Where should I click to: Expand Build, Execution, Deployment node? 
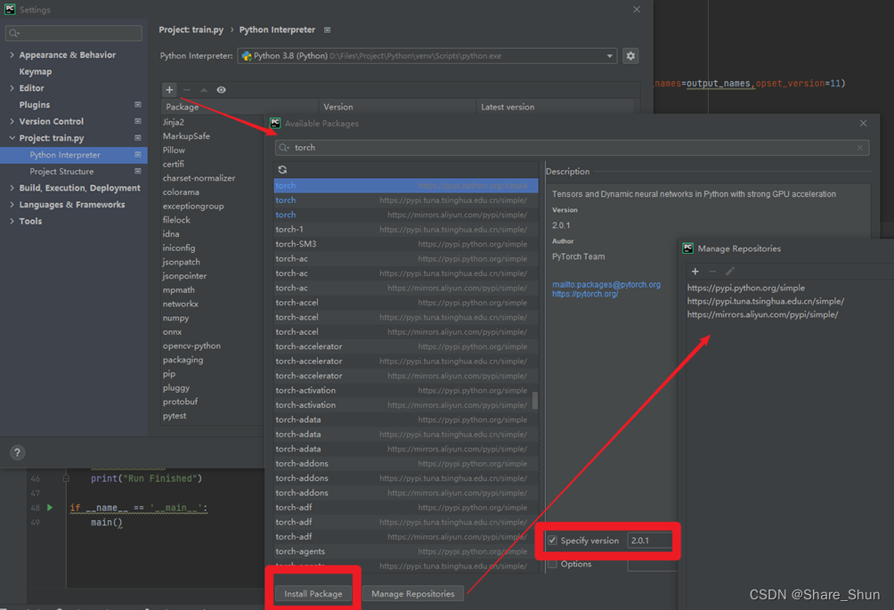point(12,188)
